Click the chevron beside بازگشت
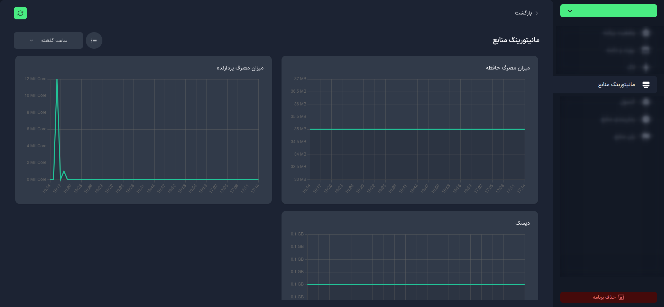Image resolution: width=664 pixels, height=307 pixels. [537, 13]
